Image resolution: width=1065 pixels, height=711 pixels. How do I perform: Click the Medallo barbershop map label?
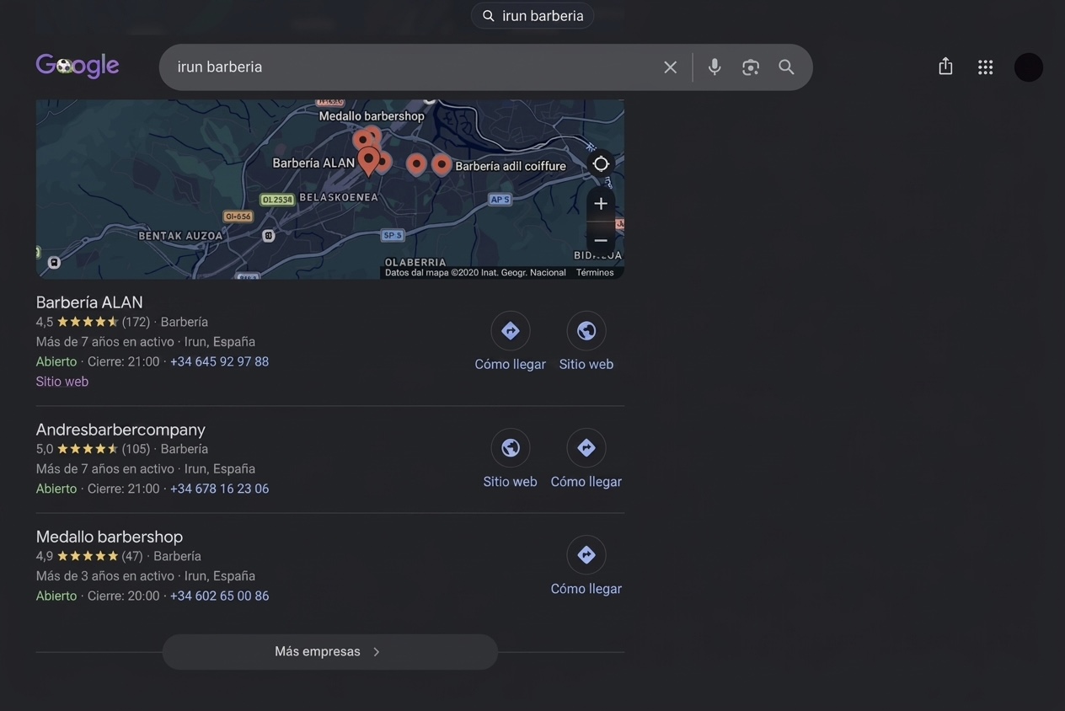tap(372, 116)
